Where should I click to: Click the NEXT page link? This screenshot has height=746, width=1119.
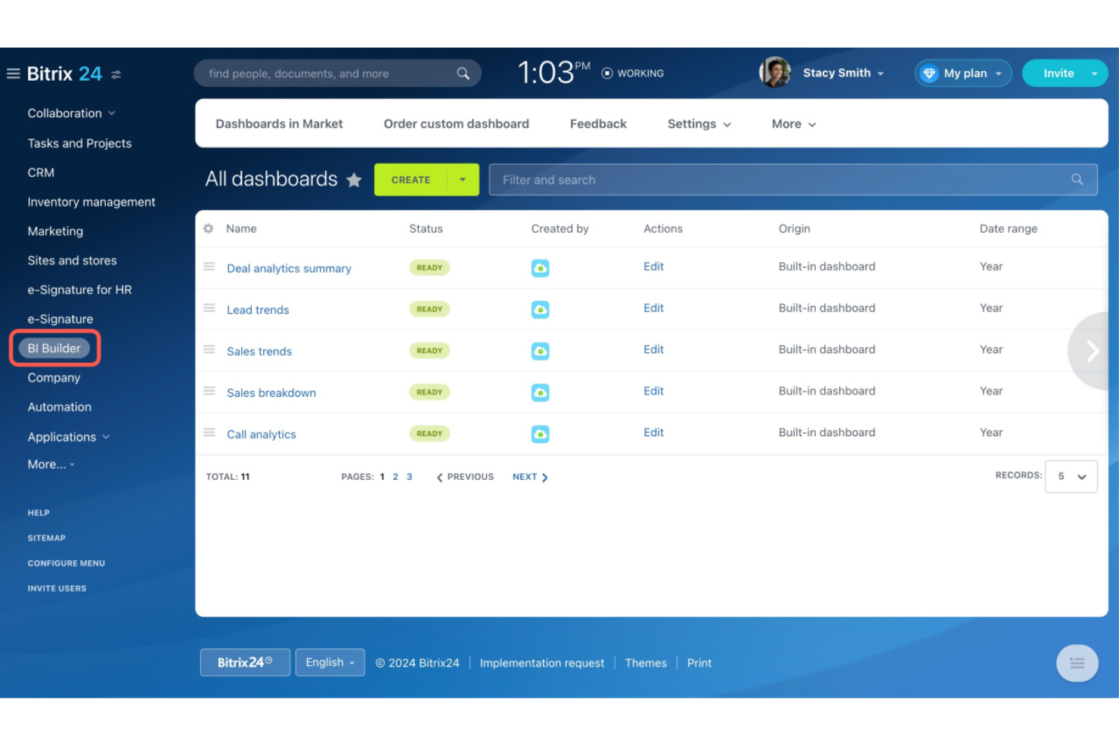coord(530,477)
